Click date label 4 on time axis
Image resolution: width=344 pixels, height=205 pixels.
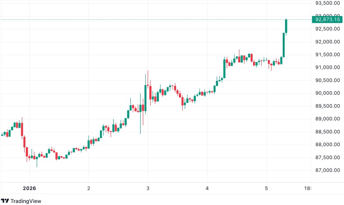coord(207,188)
